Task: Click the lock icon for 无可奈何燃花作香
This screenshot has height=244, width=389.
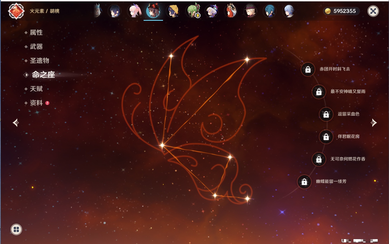Action: 319,159
